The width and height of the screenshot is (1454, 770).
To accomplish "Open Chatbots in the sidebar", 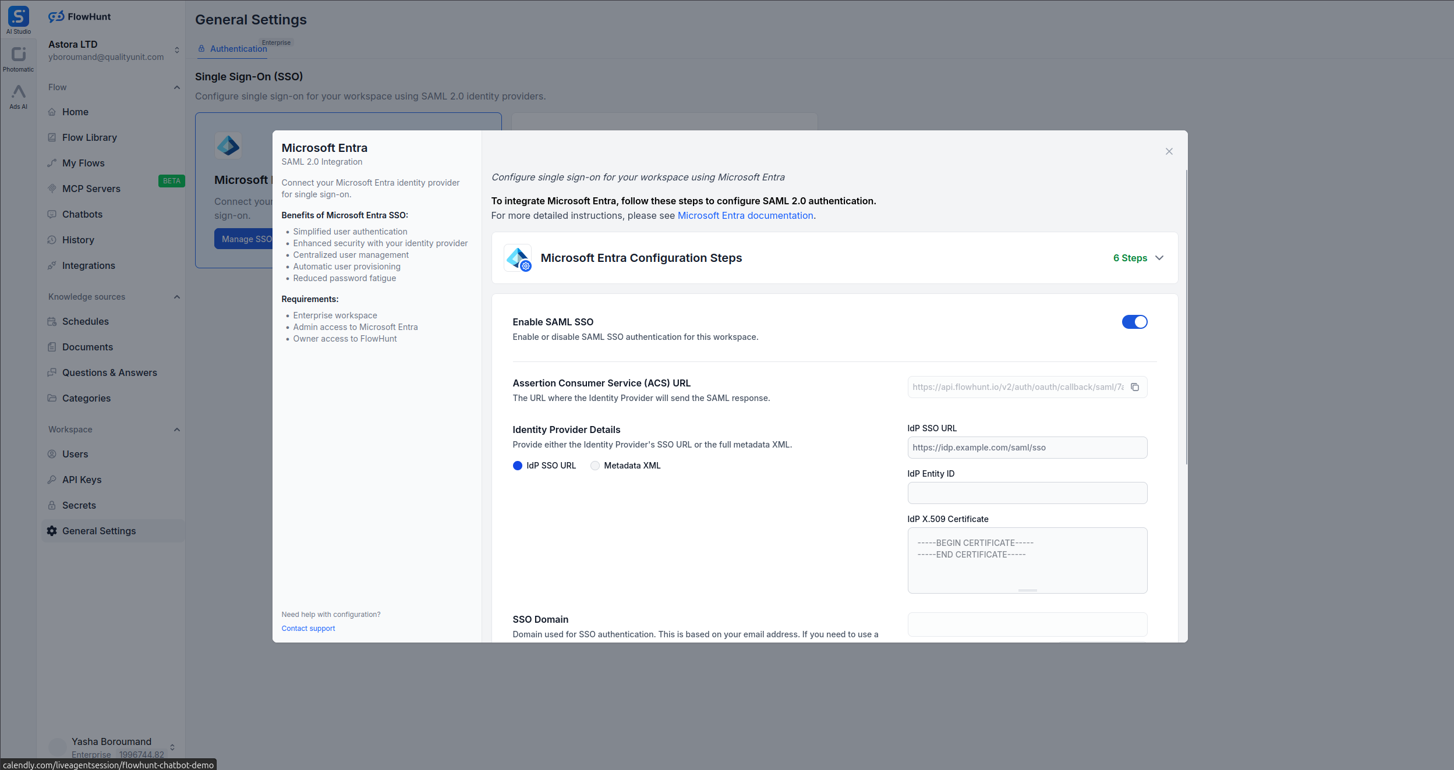I will point(82,214).
